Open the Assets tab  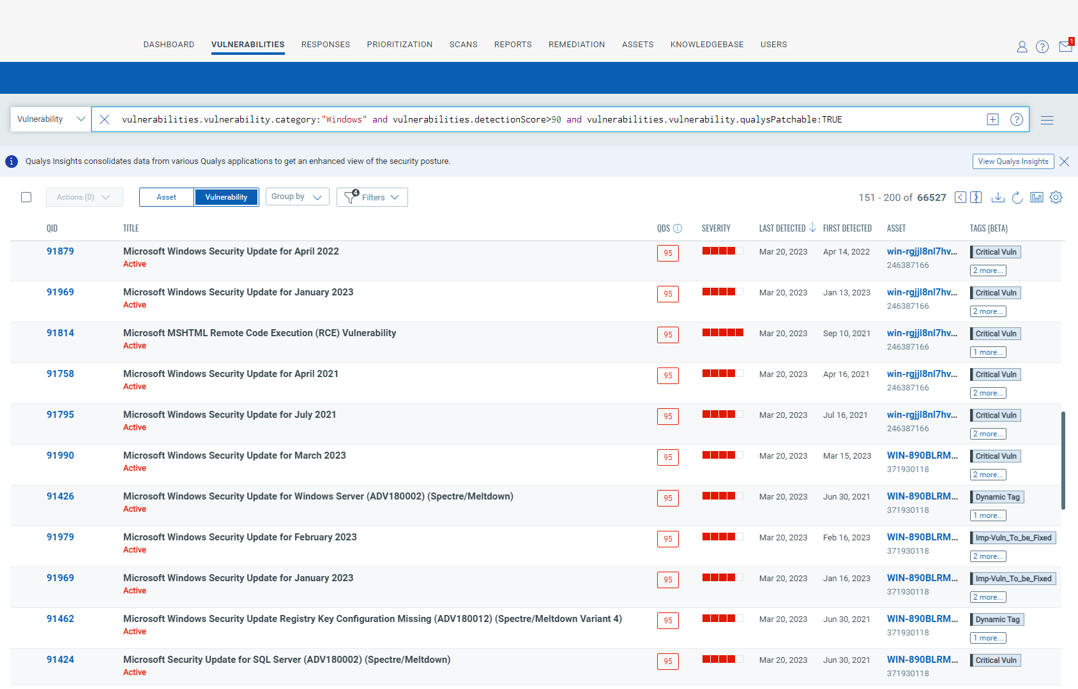pos(638,45)
